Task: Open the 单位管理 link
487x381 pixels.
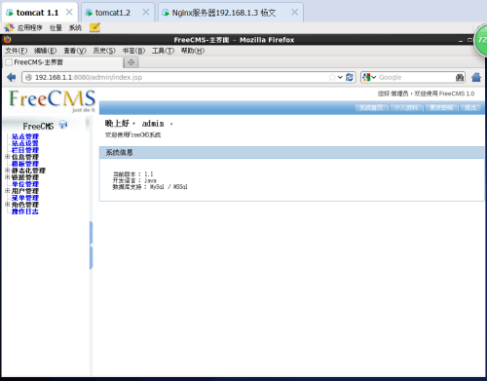Action: (25, 184)
